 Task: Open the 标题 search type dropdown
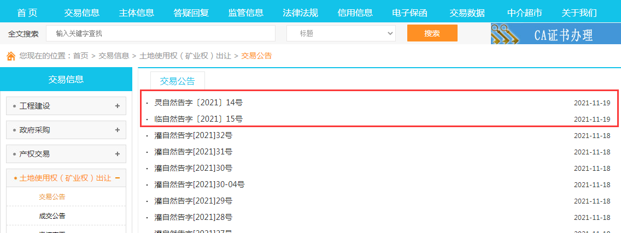coord(341,33)
